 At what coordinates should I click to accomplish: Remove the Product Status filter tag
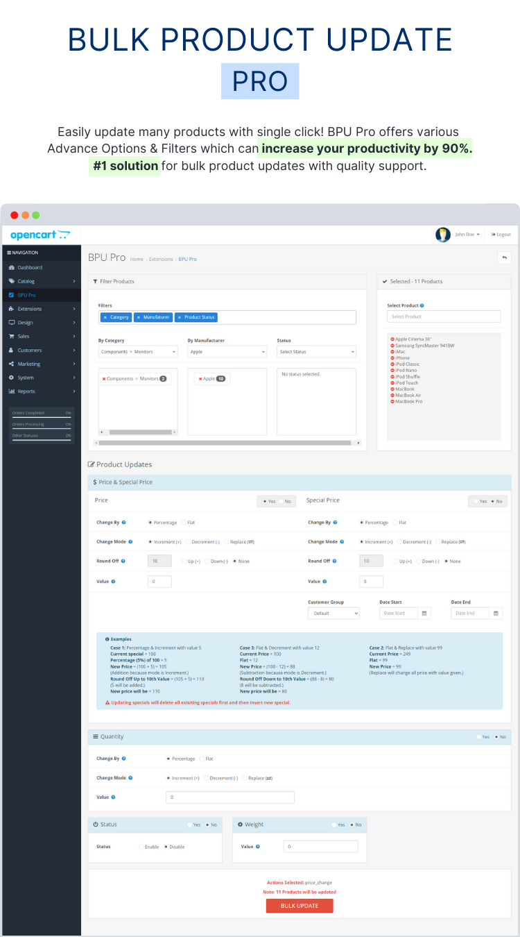pyautogui.click(x=179, y=317)
